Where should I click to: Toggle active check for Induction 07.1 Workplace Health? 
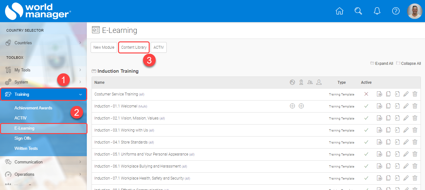(x=366, y=178)
